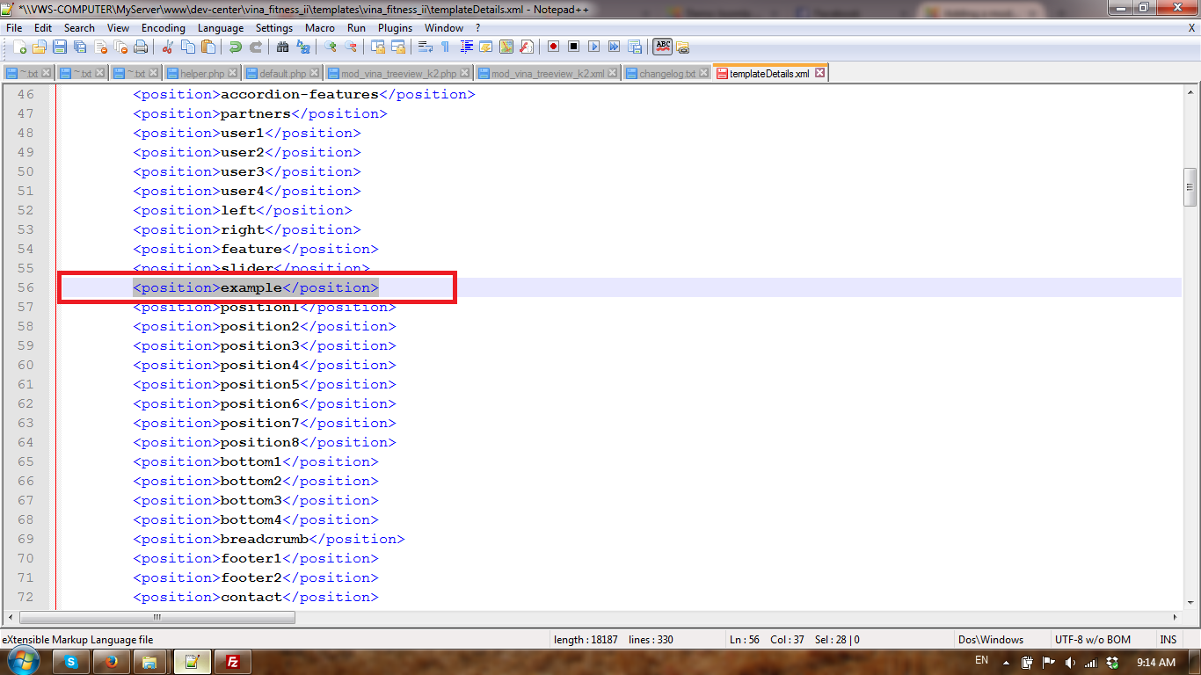Click the Save All toolbar icon
The image size is (1201, 675).
pos(80,47)
